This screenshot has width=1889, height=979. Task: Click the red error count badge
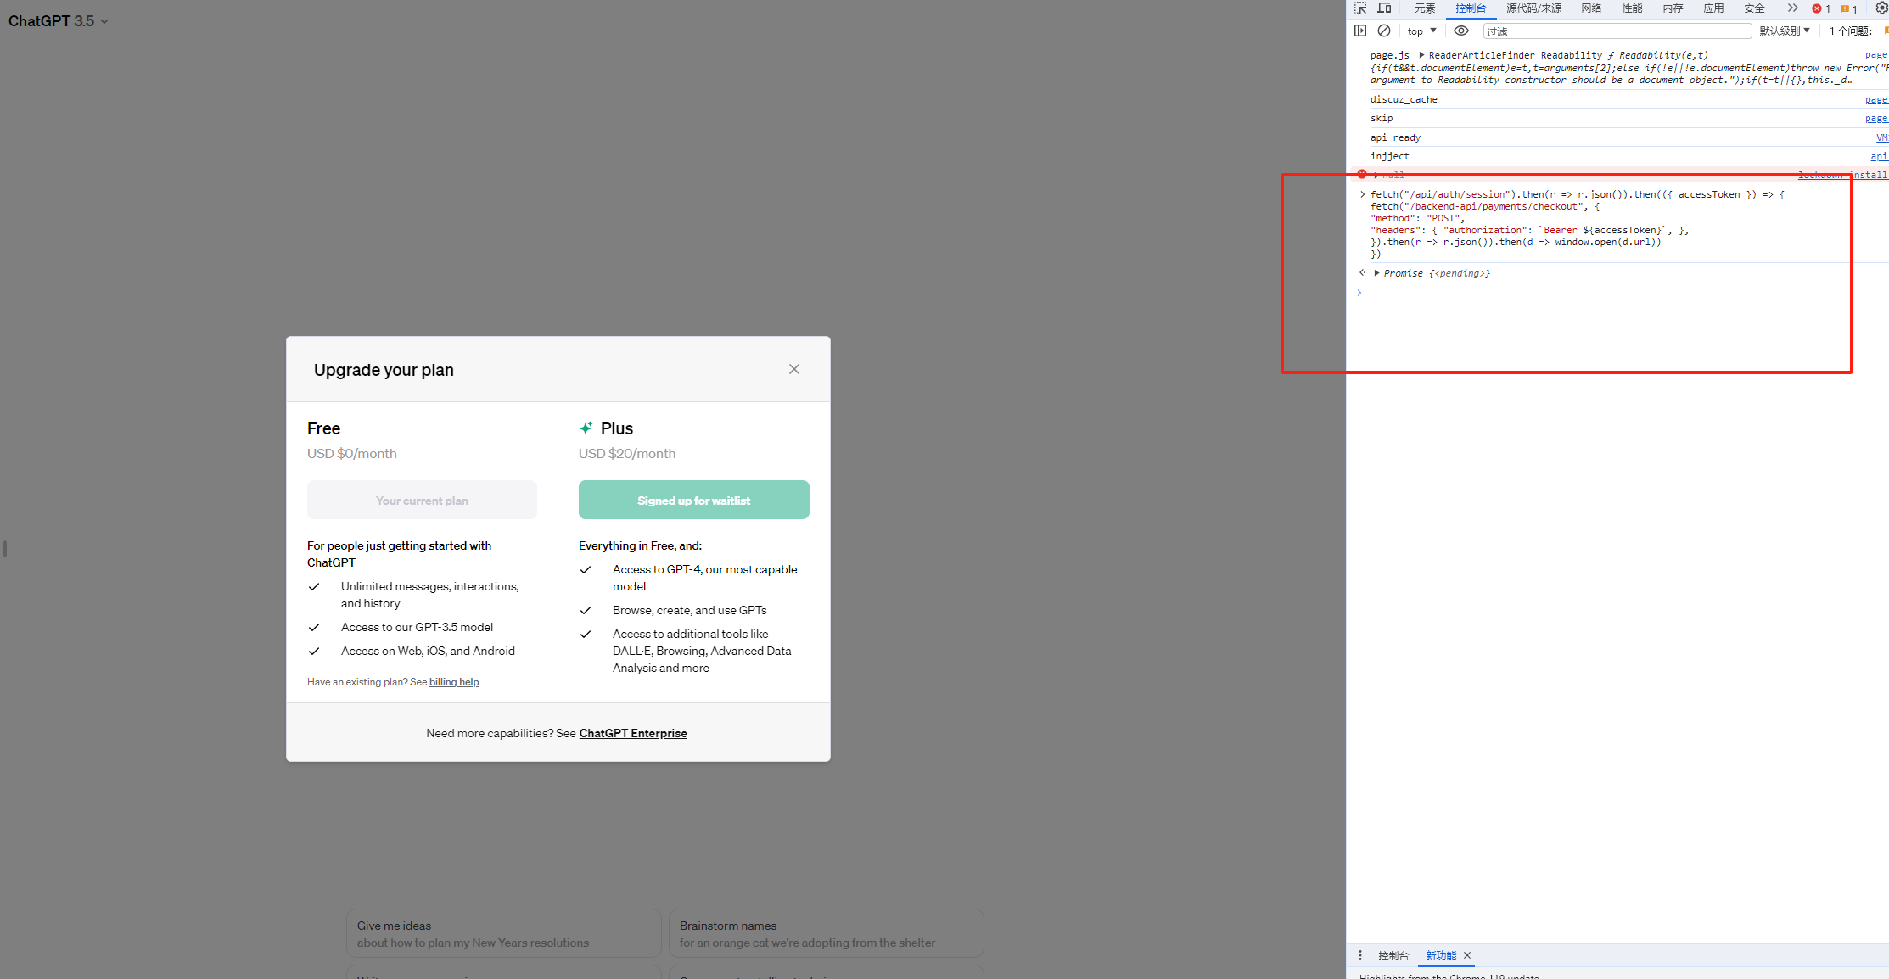[1821, 9]
